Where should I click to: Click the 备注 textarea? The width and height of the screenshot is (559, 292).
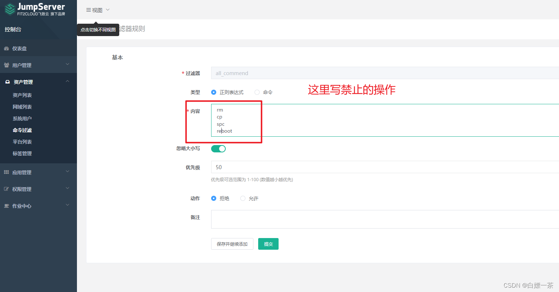(x=385, y=219)
